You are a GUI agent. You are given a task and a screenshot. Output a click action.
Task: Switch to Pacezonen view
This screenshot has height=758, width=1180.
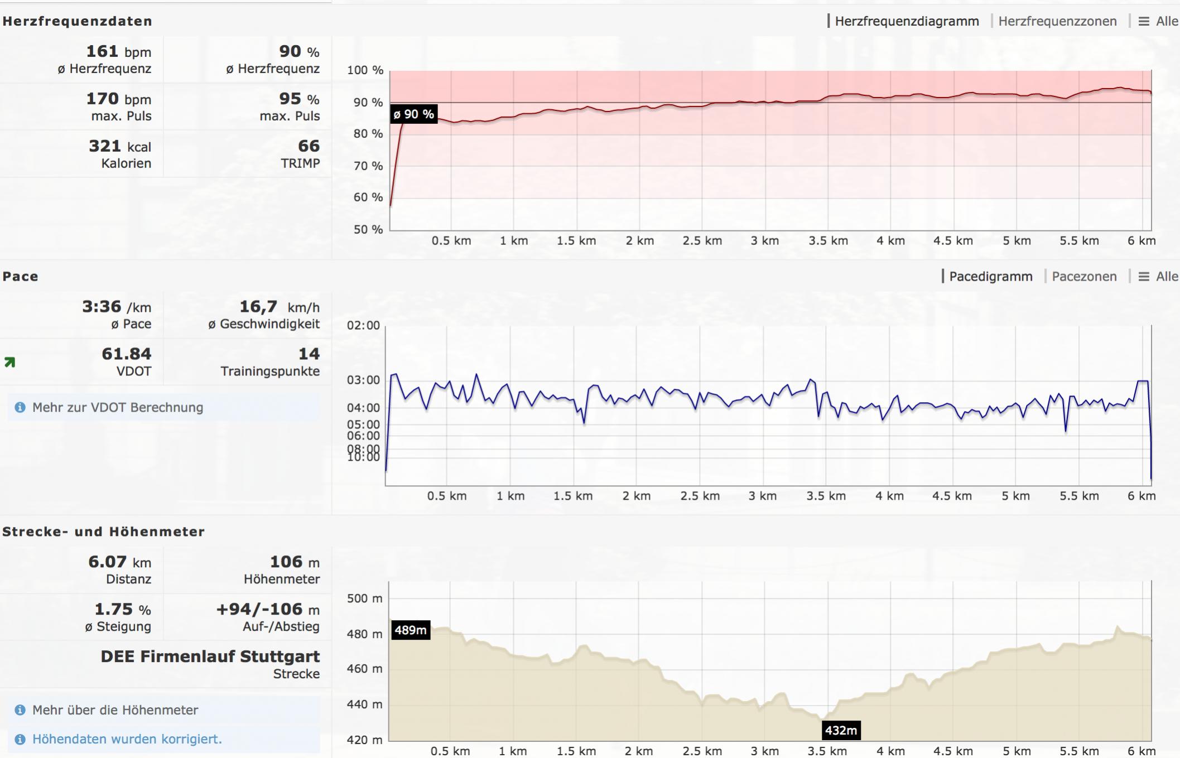pyautogui.click(x=1084, y=277)
